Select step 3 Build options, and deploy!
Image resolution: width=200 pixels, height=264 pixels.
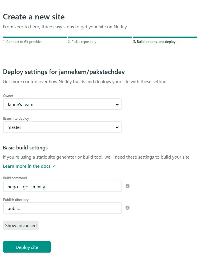pos(155,42)
